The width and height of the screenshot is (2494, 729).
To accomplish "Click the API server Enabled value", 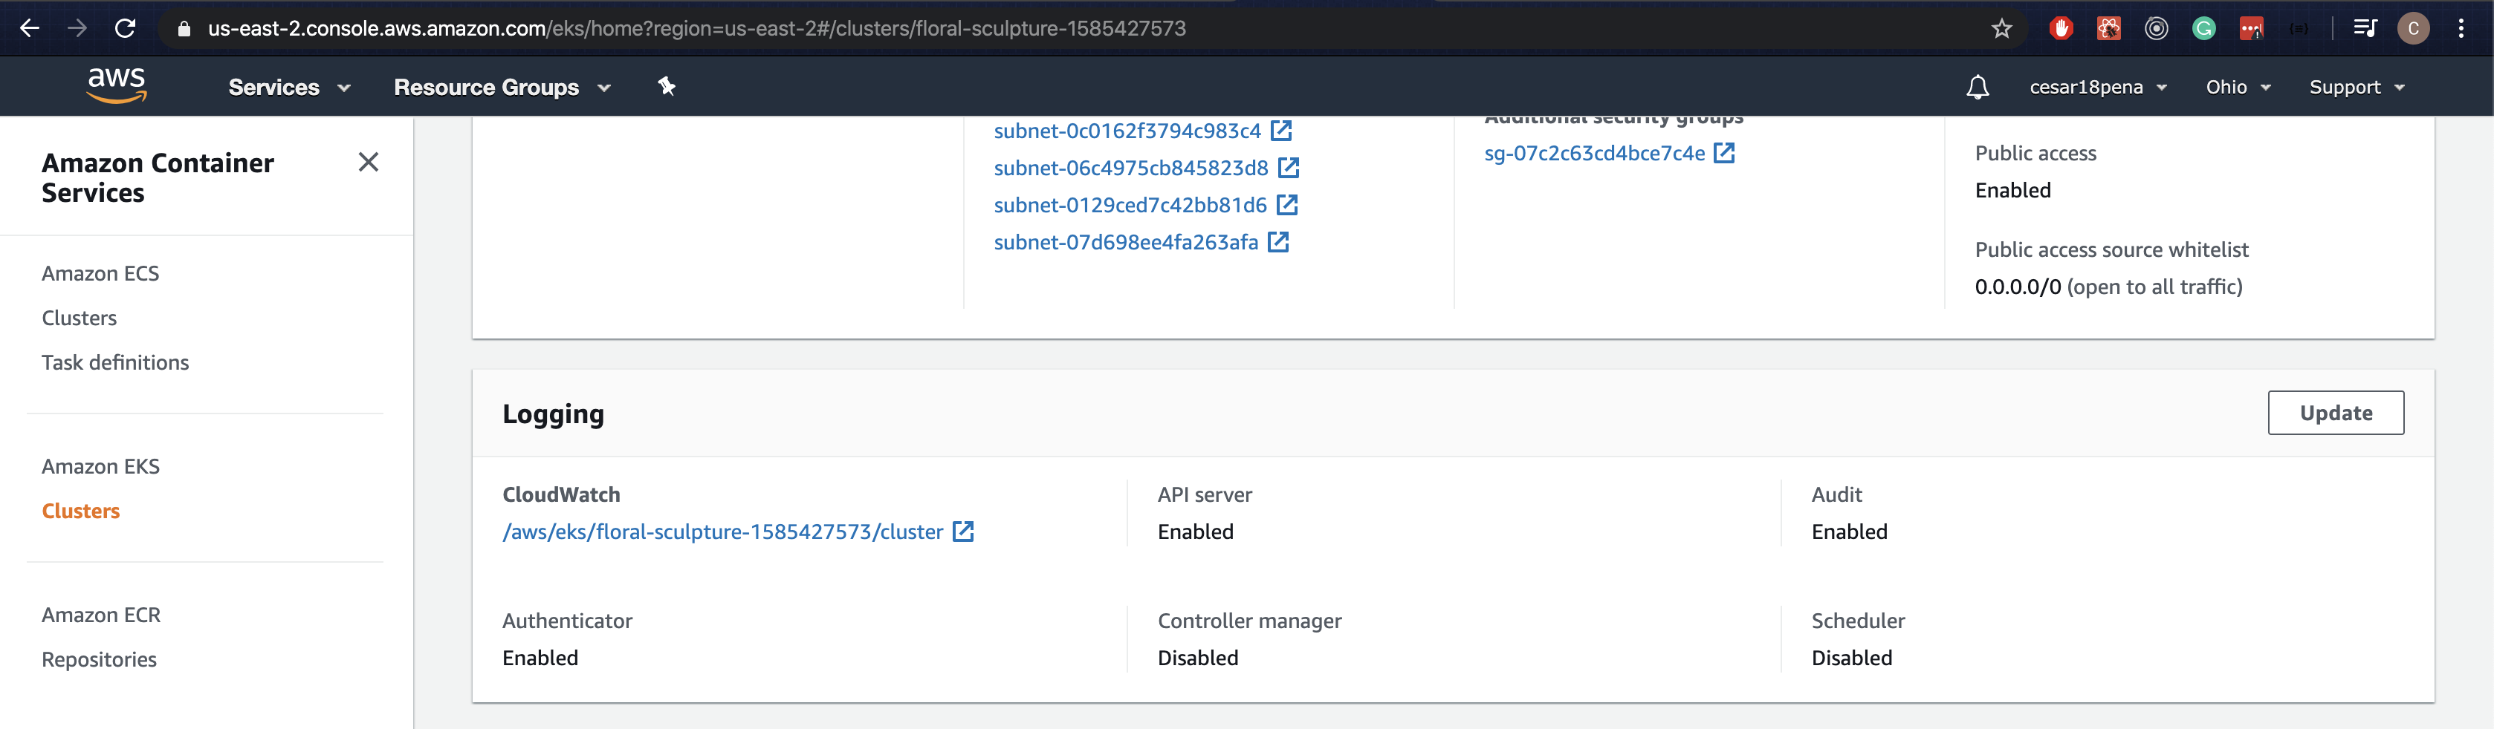I will pyautogui.click(x=1196, y=532).
